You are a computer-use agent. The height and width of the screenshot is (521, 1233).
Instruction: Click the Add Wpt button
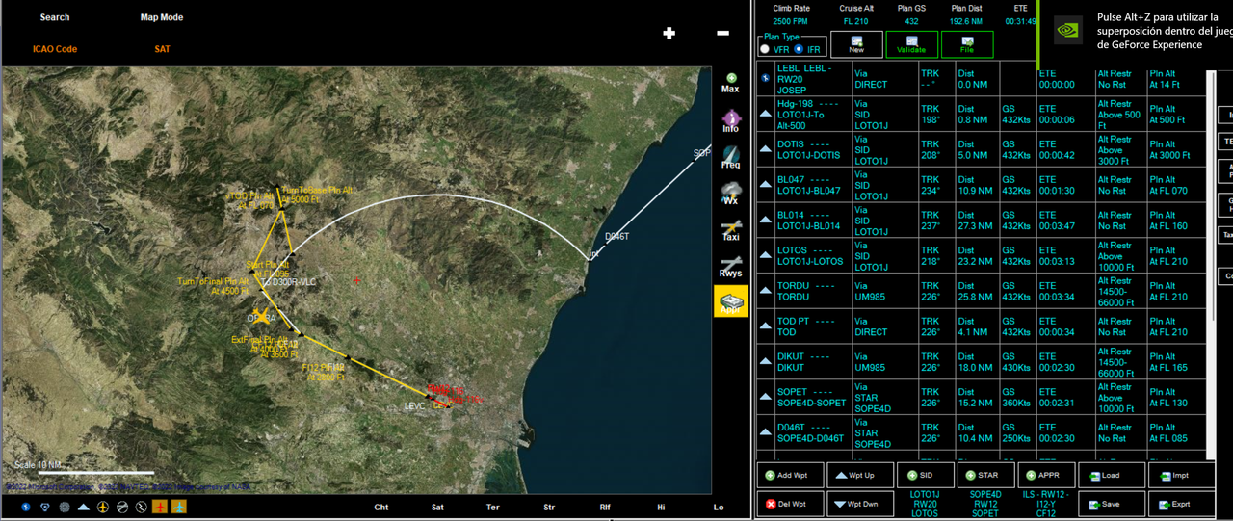point(788,475)
